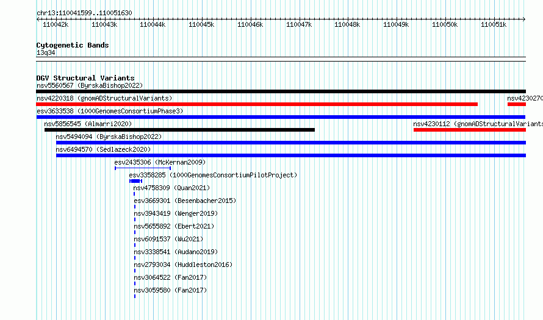Click the ruler's left arrow end

38,20
